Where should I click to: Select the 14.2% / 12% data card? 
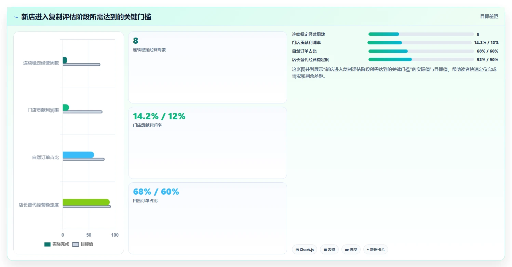pos(207,143)
